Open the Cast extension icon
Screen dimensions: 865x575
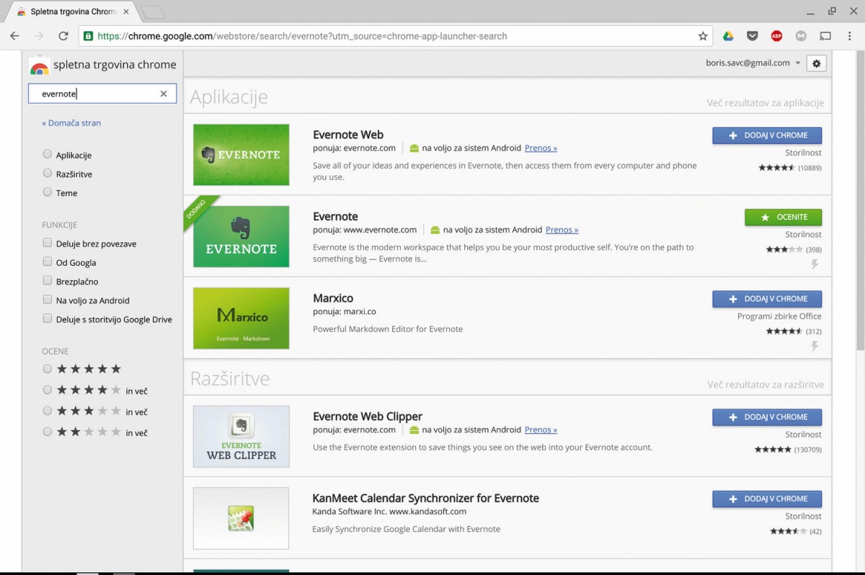pyautogui.click(x=825, y=36)
